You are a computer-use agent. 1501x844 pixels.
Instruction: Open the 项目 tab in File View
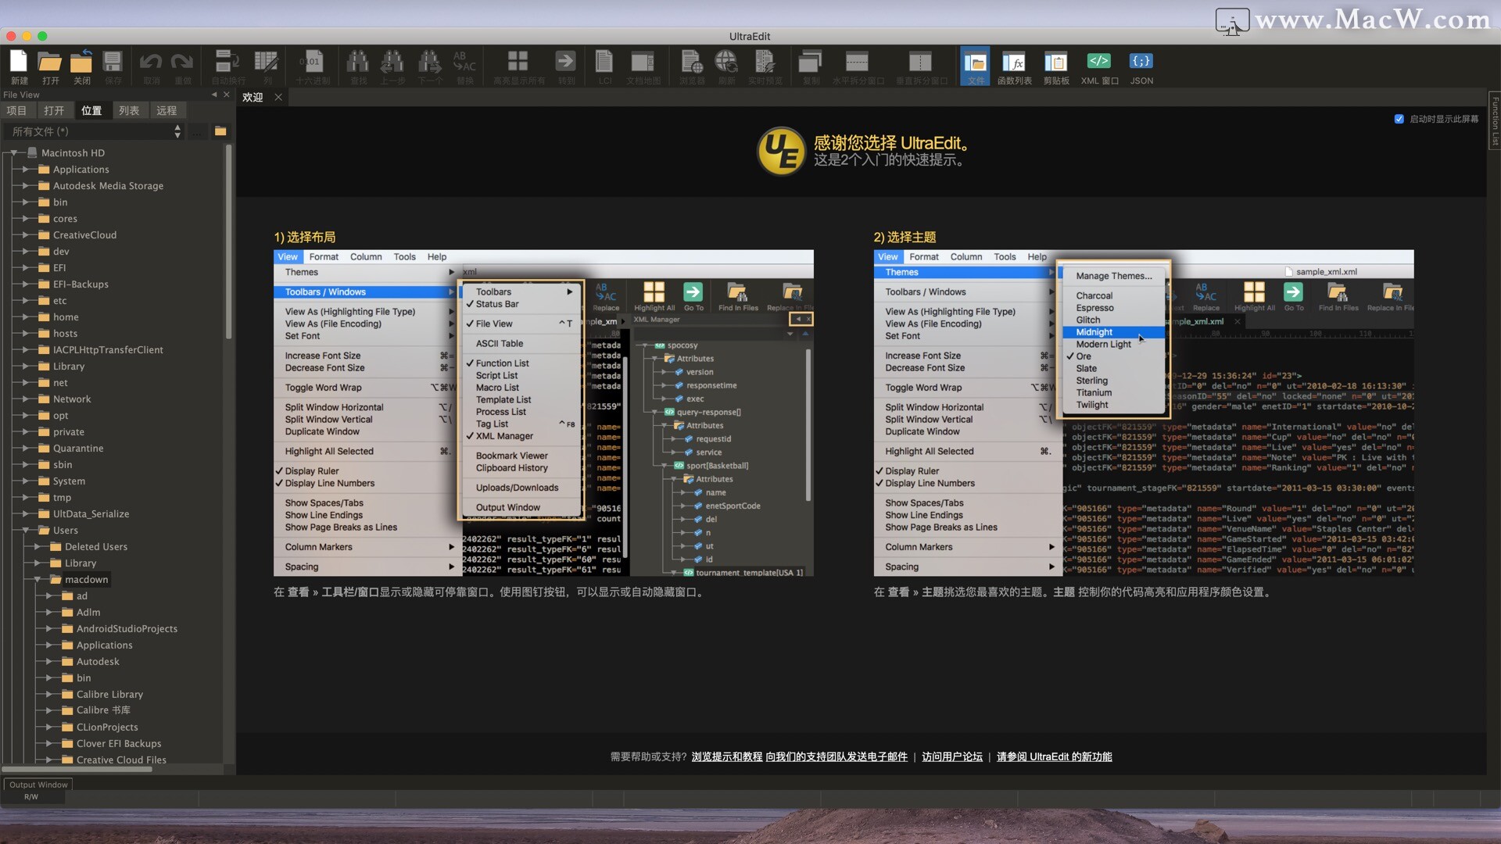click(x=17, y=110)
